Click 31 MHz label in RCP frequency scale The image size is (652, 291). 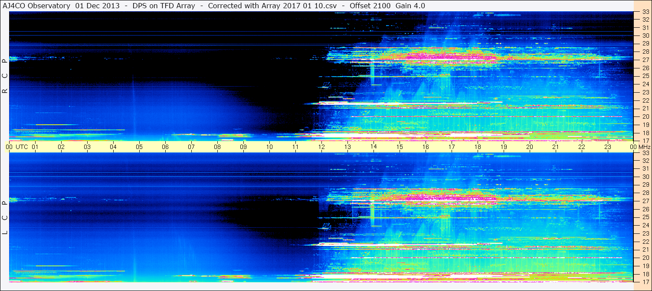645,28
